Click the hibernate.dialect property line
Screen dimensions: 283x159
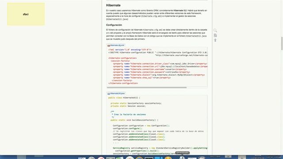pyautogui.click(x=159, y=75)
